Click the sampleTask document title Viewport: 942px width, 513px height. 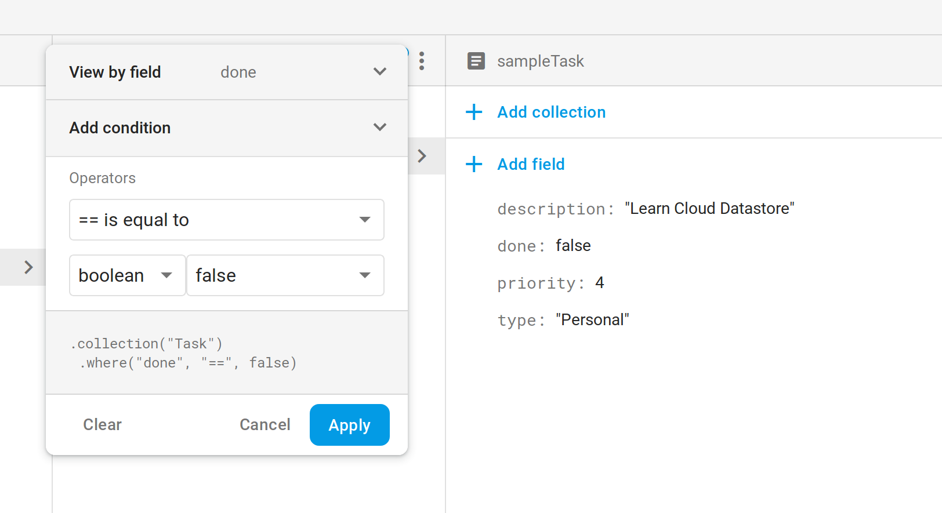pos(541,61)
